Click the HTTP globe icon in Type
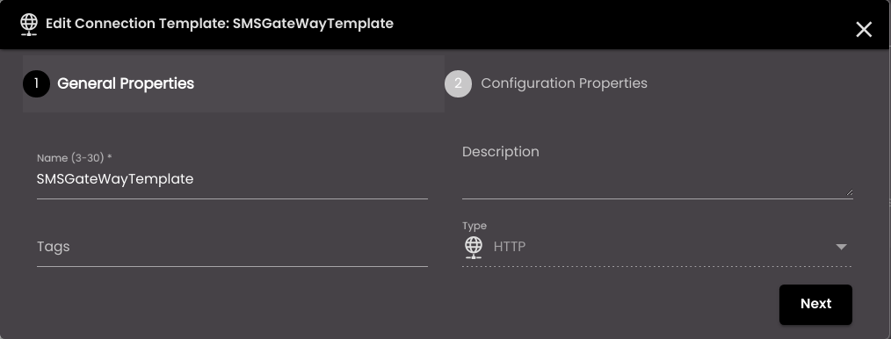 click(474, 247)
